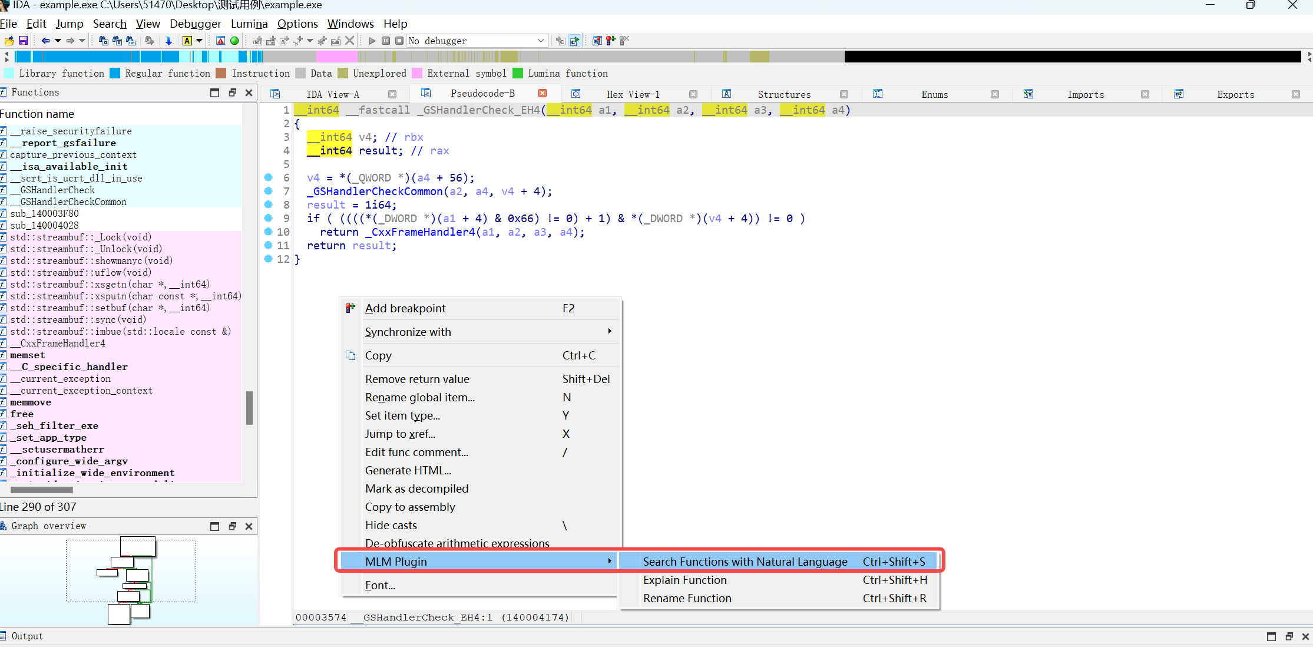This screenshot has height=647, width=1313.
Task: Click the first binoculars search icon
Action: click(103, 41)
